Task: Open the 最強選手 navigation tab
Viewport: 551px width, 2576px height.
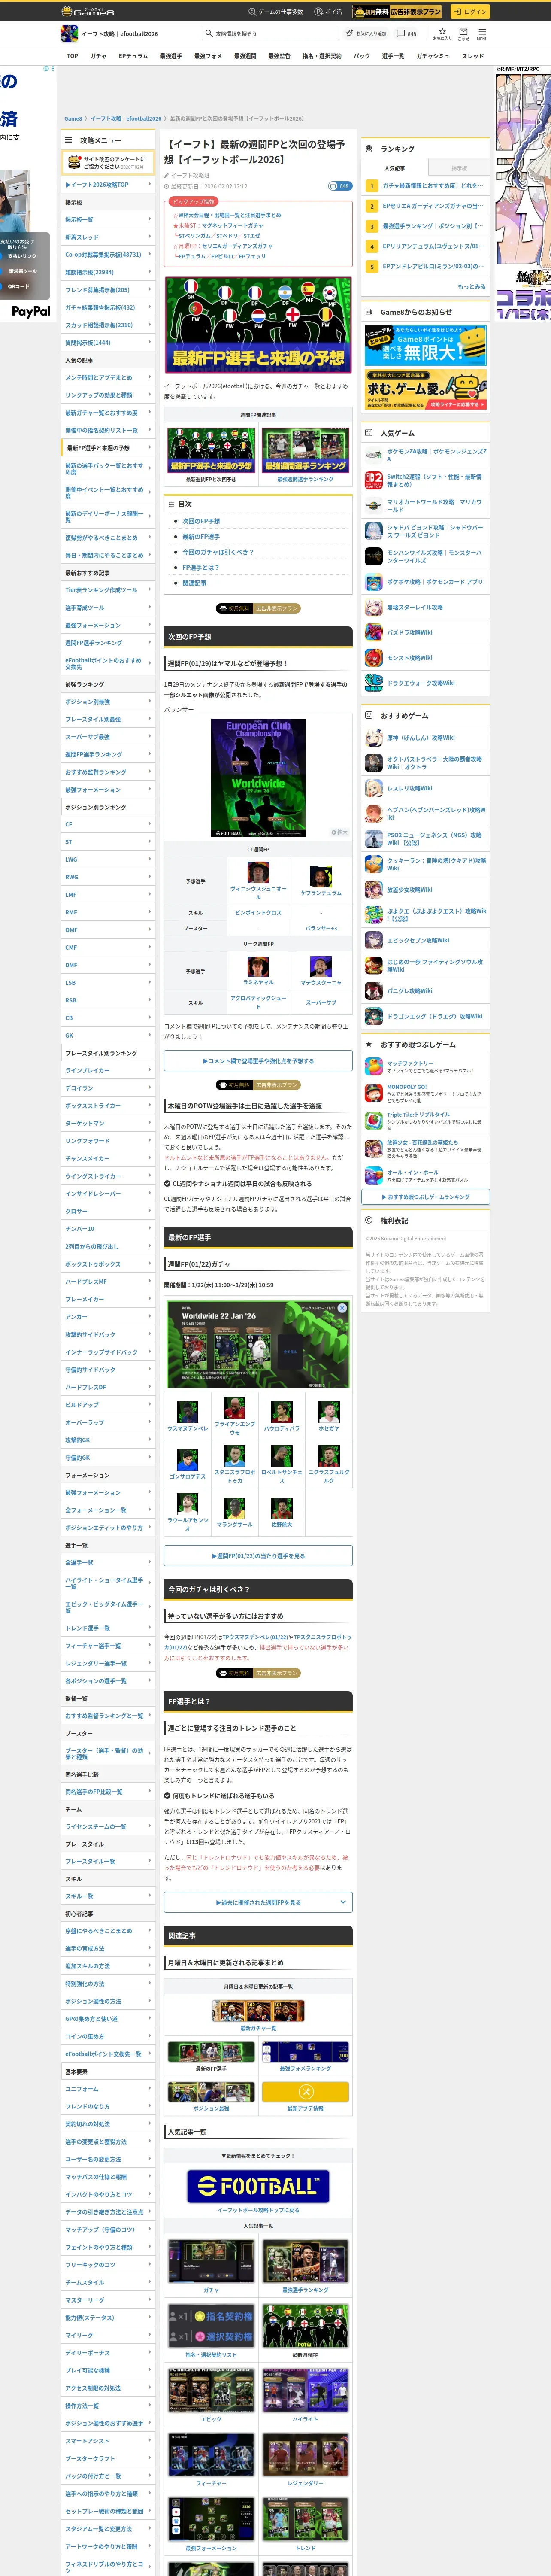Action: pos(171,56)
